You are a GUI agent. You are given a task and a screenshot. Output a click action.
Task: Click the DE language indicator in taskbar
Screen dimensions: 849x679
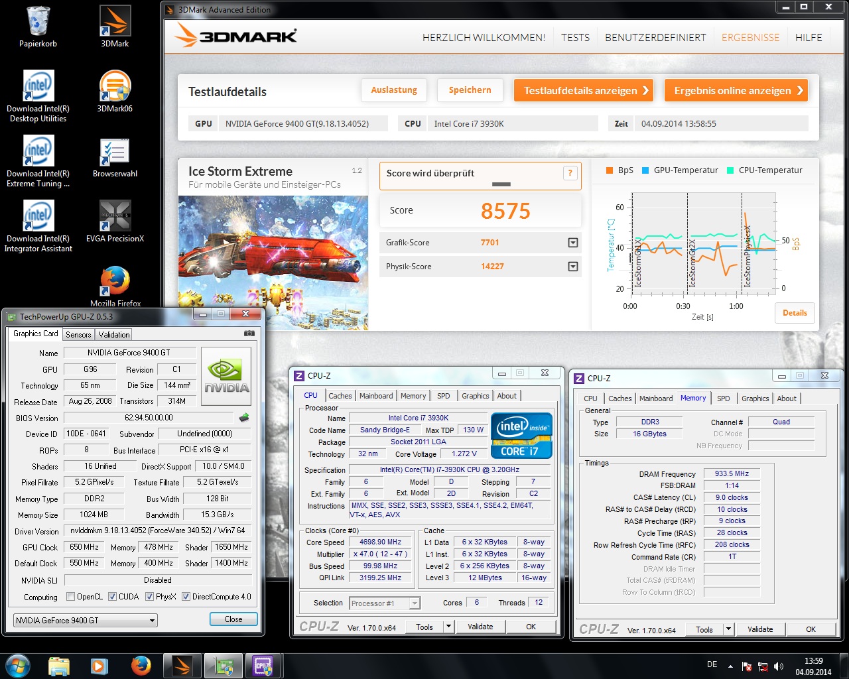click(712, 664)
